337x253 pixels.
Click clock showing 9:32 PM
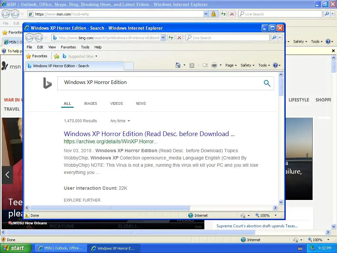(324, 248)
